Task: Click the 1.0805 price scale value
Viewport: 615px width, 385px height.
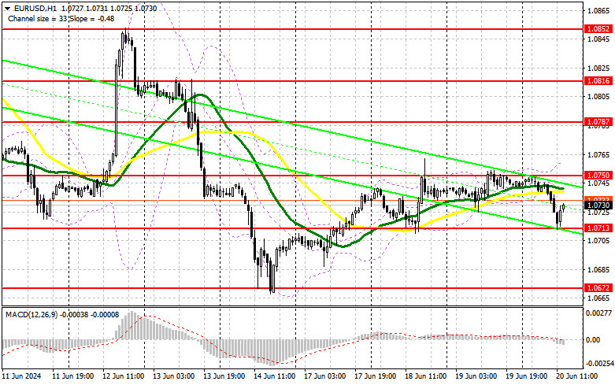Action: pyautogui.click(x=598, y=96)
